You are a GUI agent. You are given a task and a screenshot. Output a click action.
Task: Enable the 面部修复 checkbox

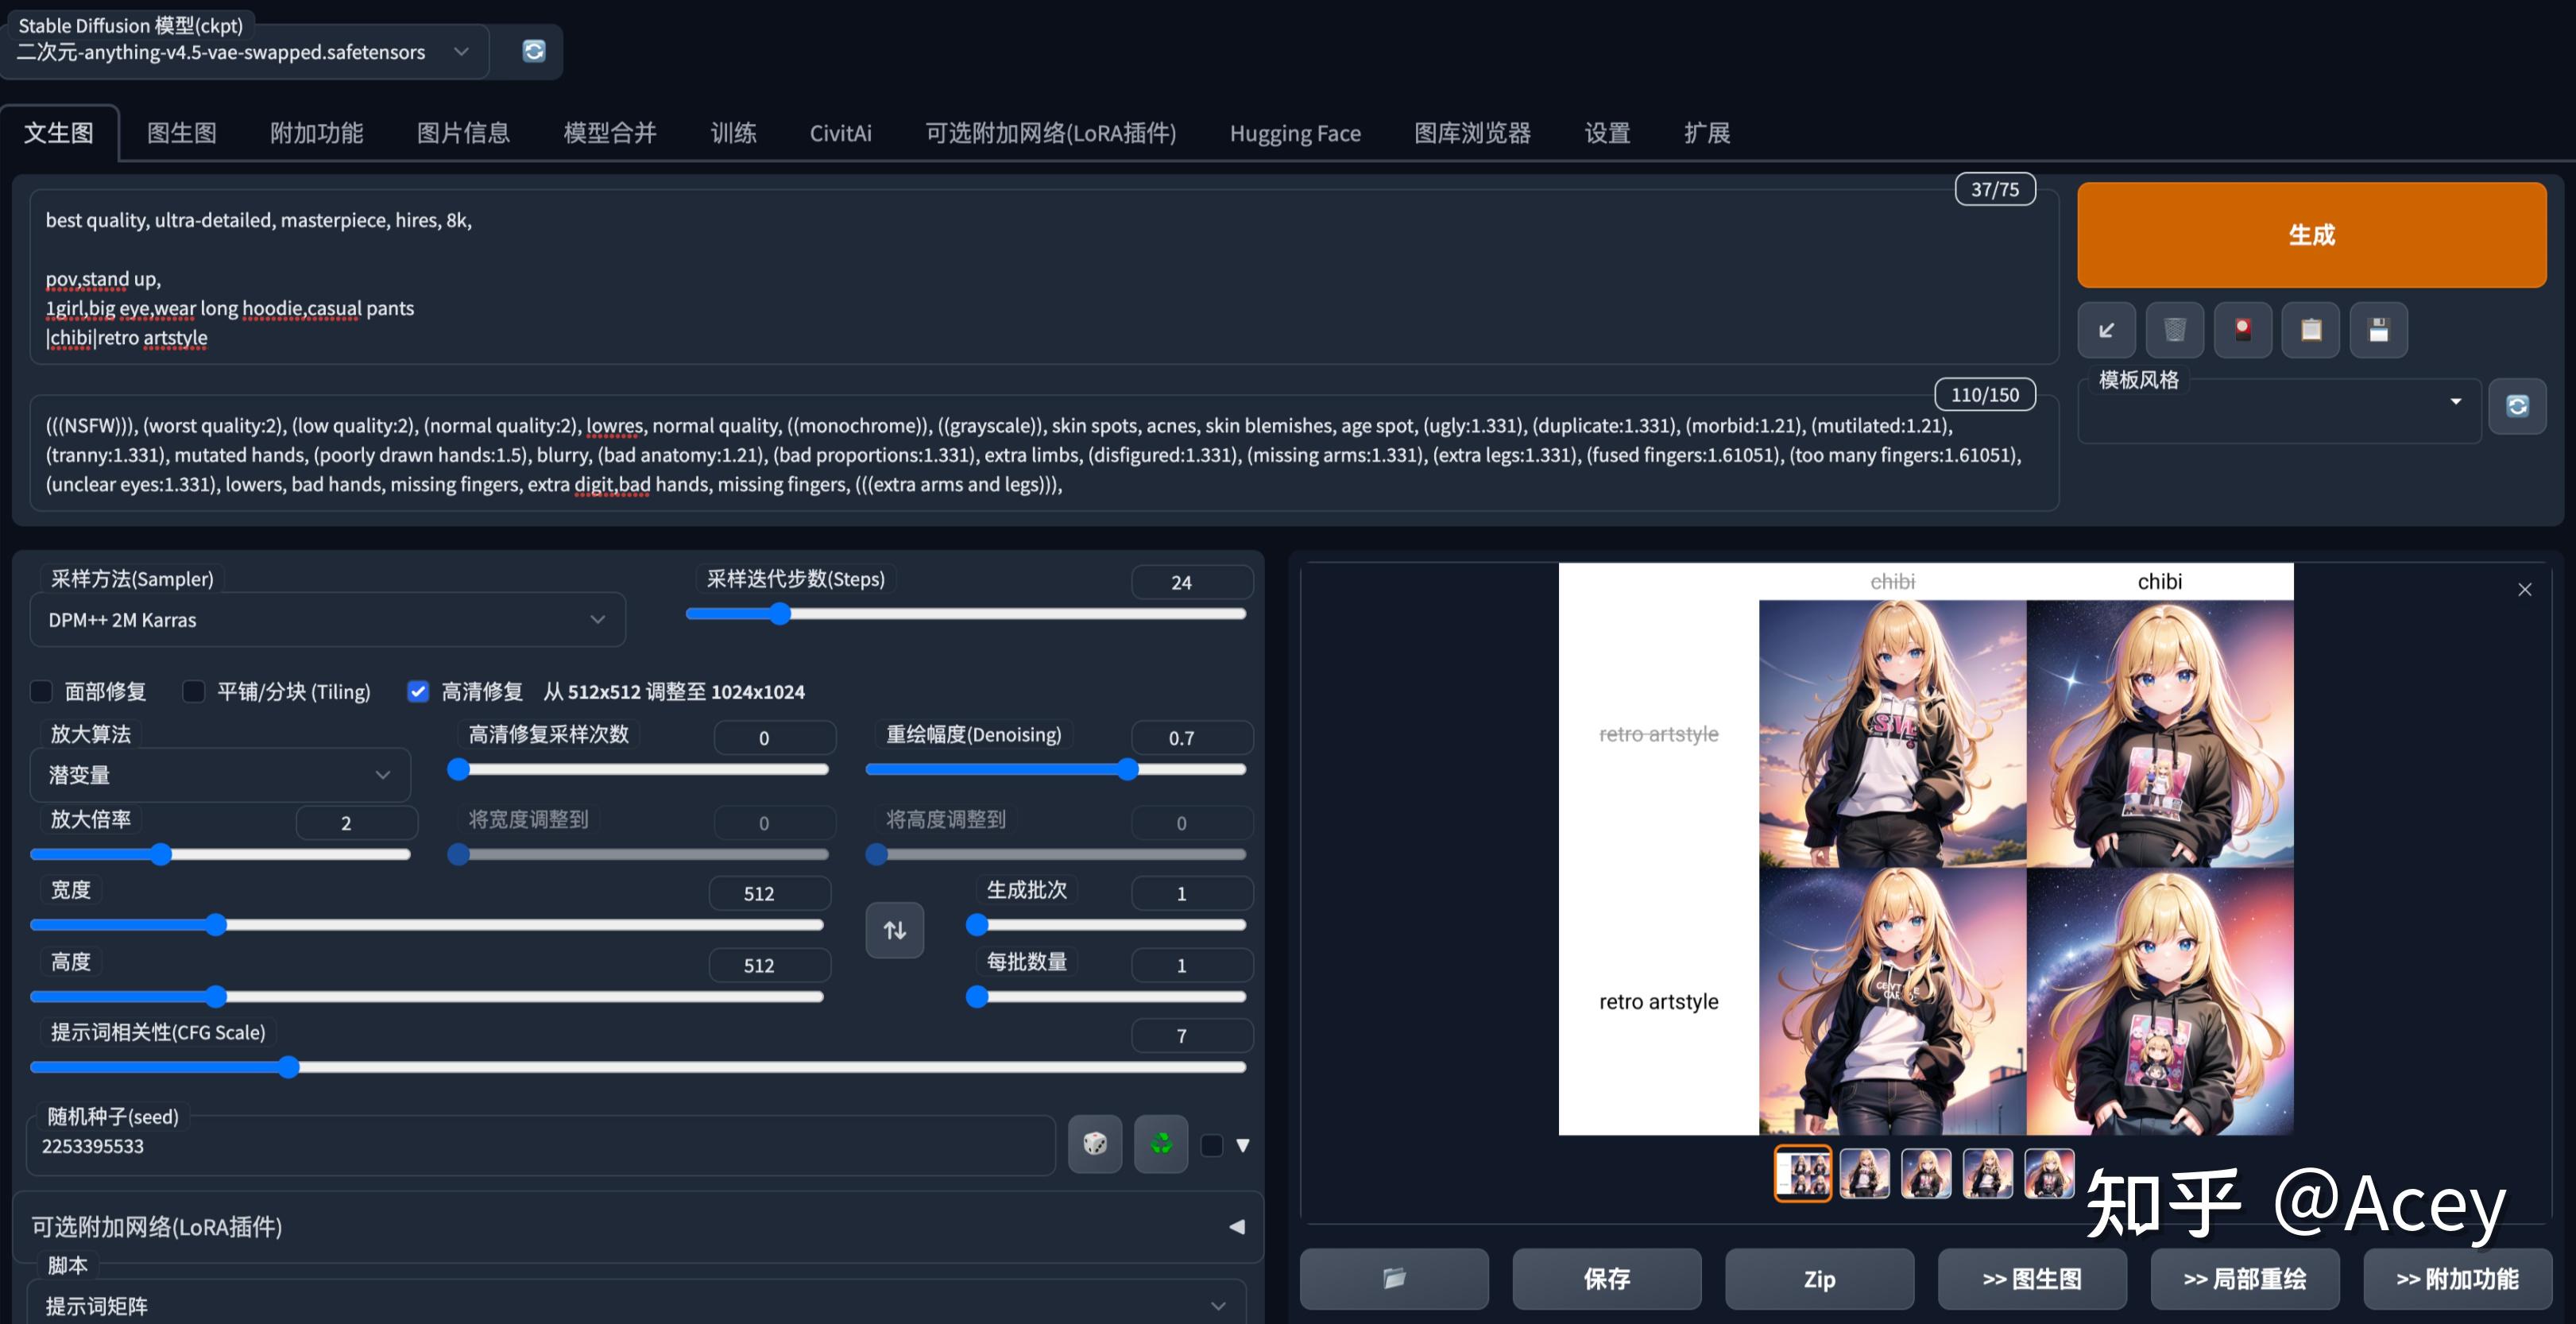click(42, 691)
